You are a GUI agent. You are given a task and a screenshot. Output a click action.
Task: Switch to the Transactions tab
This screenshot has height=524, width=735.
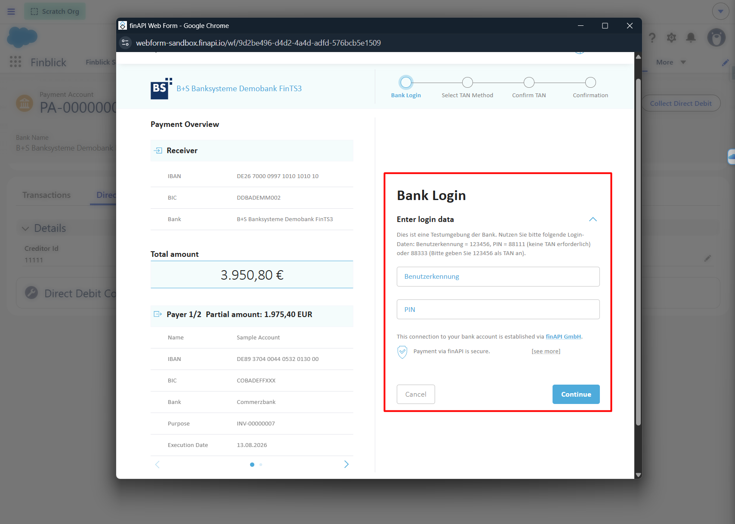[x=46, y=195]
